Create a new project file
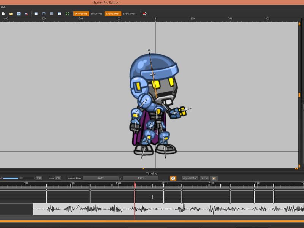304x228 pixels. (x=3, y=14)
